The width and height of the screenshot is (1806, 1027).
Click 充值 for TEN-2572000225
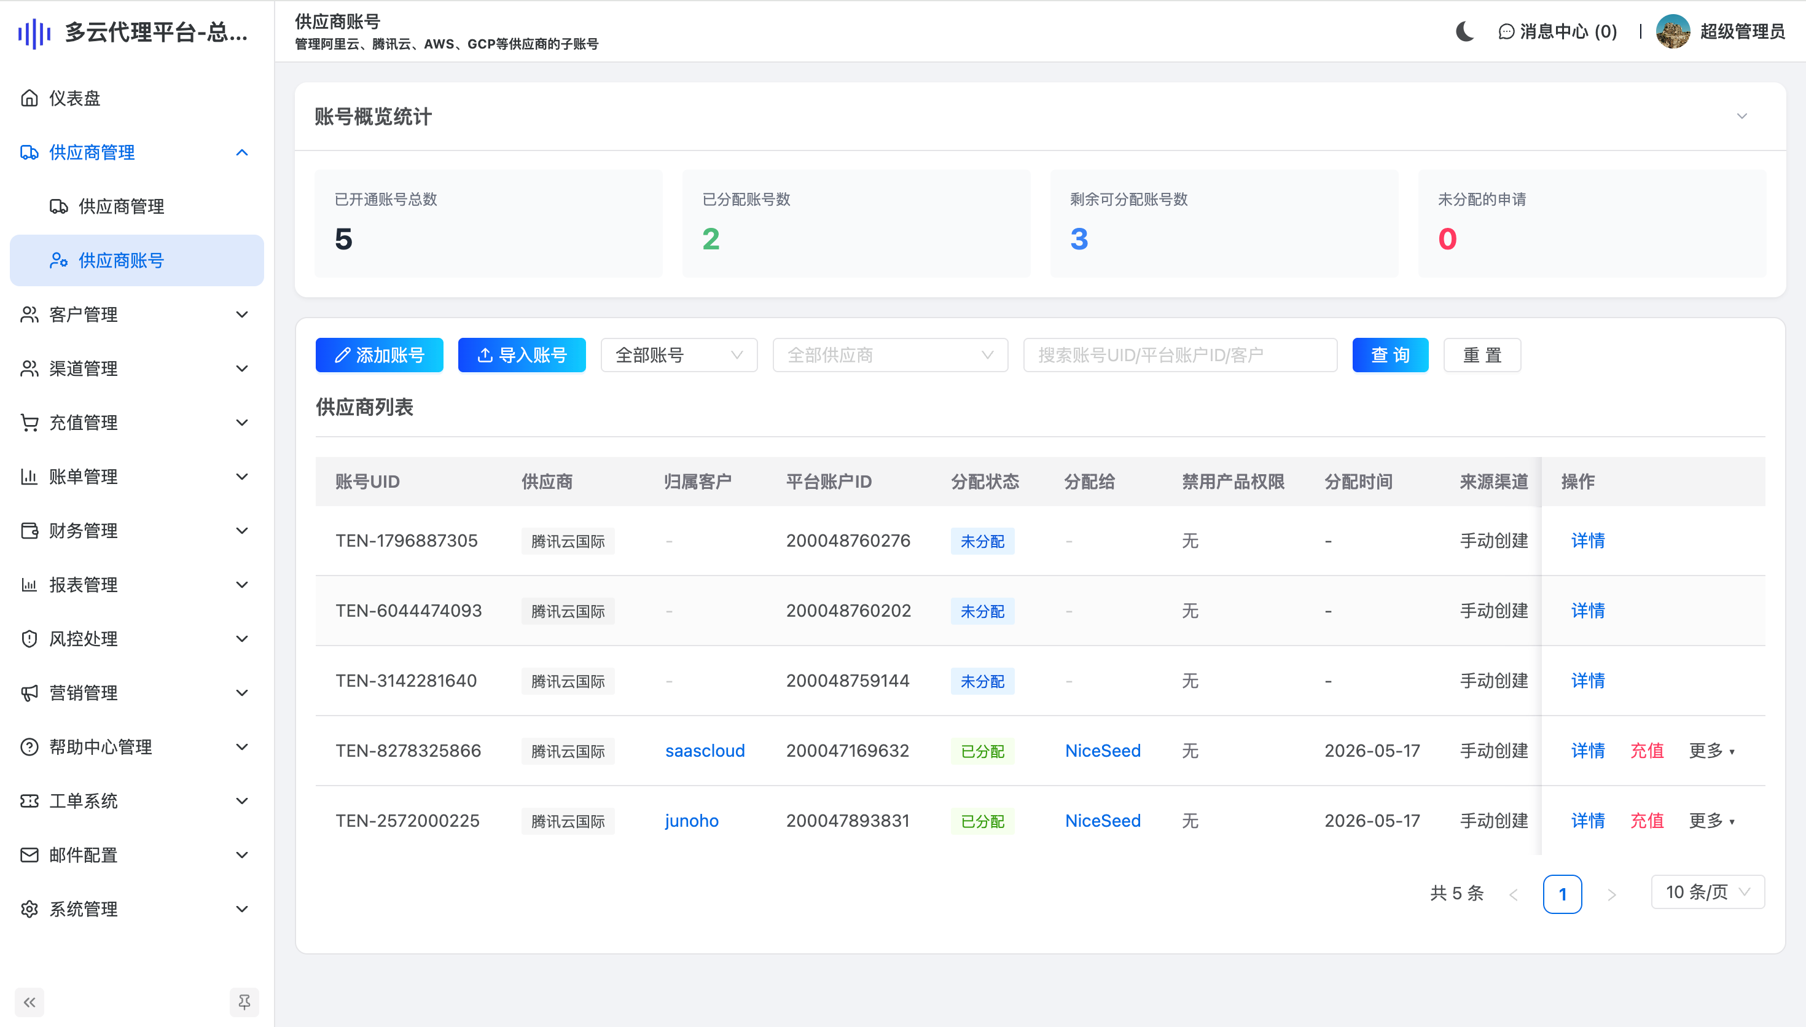coord(1648,821)
